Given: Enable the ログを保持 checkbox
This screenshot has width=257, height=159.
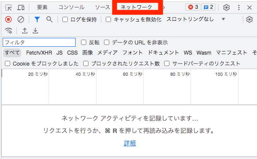Looking at the screenshot, I should point(65,19).
